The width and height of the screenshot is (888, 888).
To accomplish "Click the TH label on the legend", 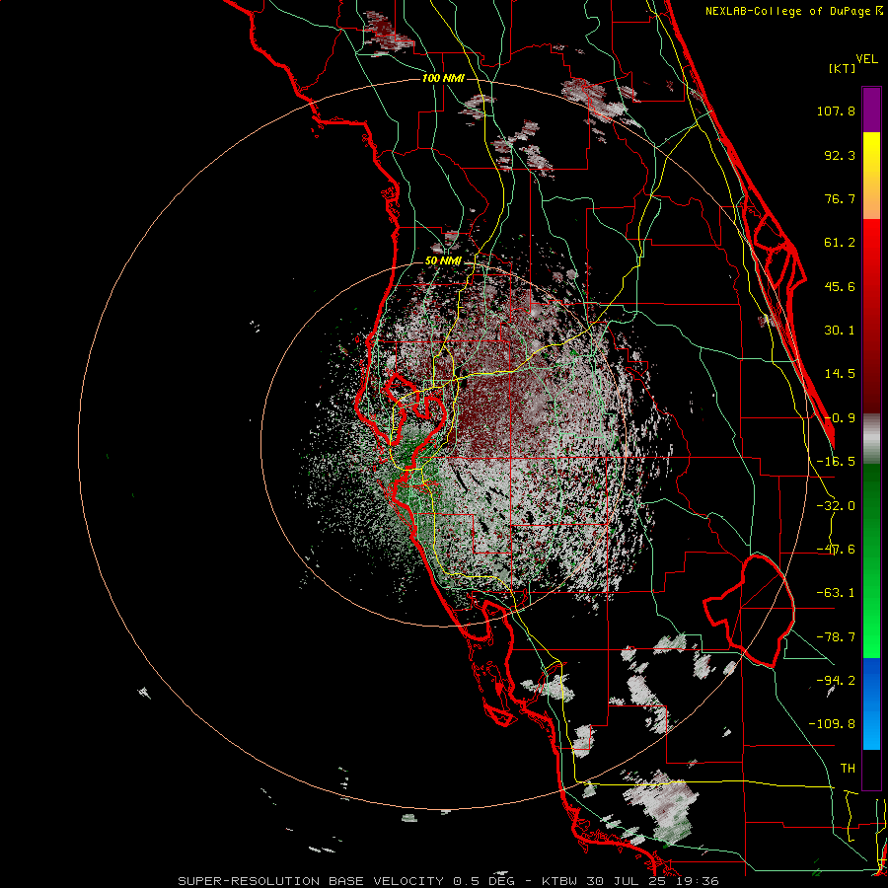I will coord(848,769).
